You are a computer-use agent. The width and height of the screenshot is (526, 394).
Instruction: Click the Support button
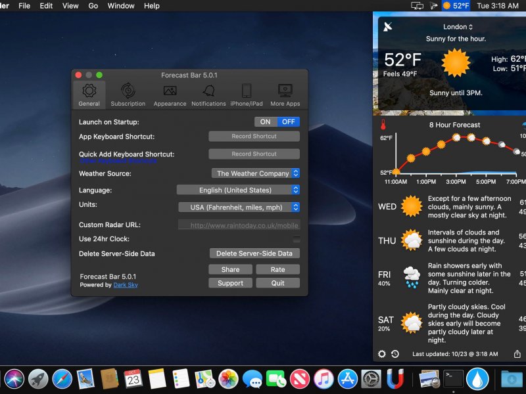coord(230,283)
